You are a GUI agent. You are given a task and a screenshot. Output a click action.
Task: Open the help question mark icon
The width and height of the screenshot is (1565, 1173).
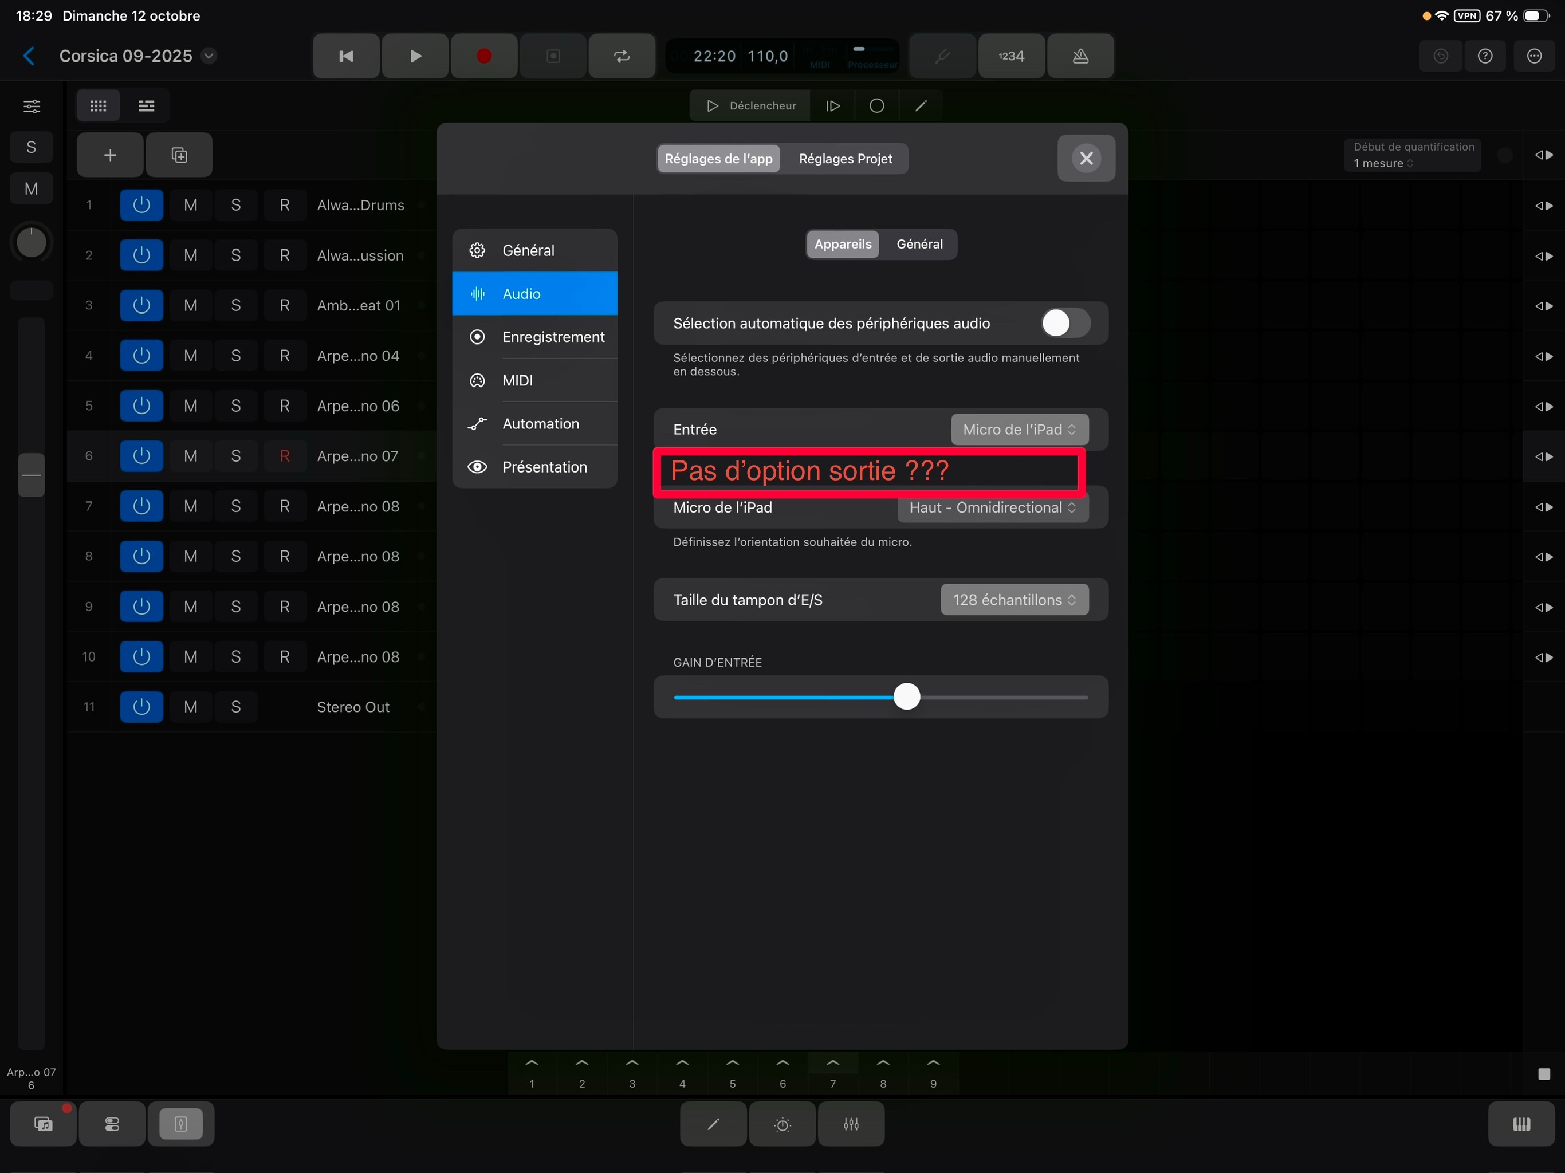point(1485,56)
